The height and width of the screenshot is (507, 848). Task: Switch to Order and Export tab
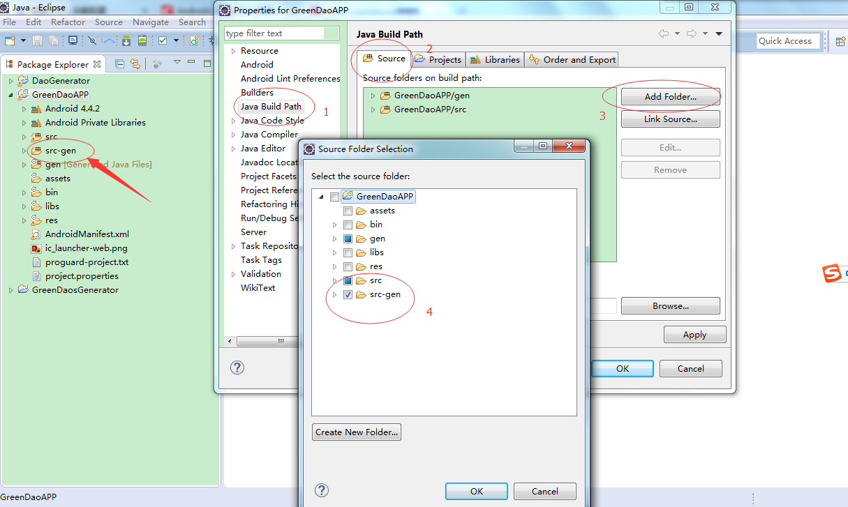coord(572,59)
